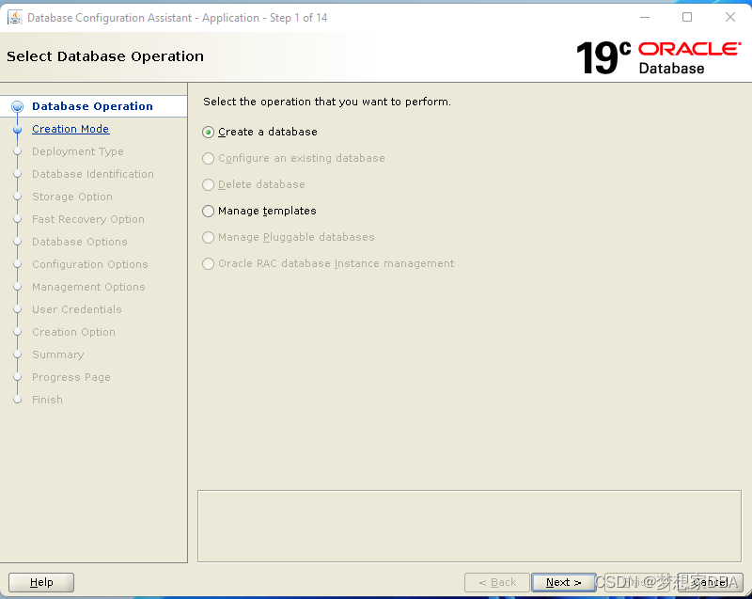
Task: Click the Summary step
Action: tap(58, 355)
